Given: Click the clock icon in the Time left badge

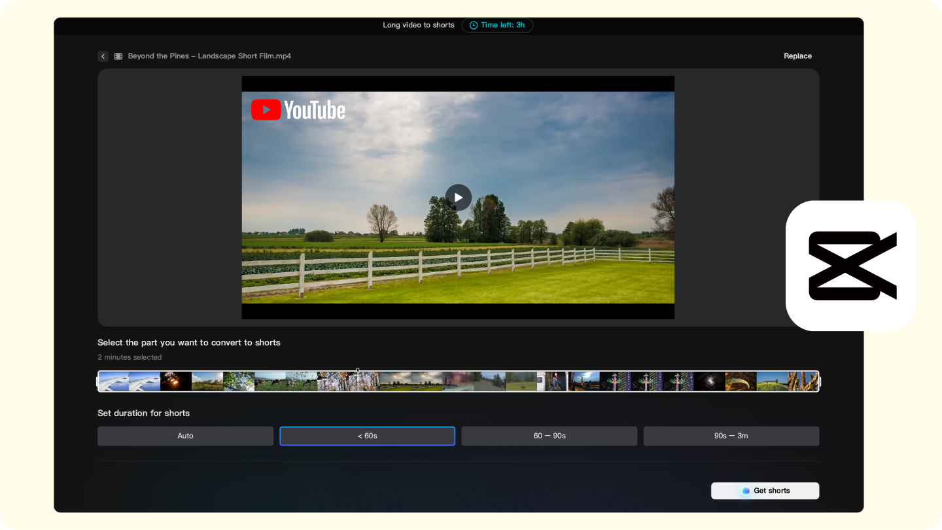Looking at the screenshot, I should (x=473, y=26).
